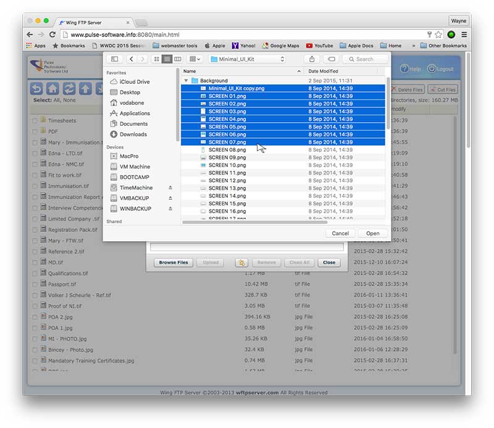Screen dimensions: 494x428
Task: Click the Share icon in file dialog
Action: pos(312,59)
